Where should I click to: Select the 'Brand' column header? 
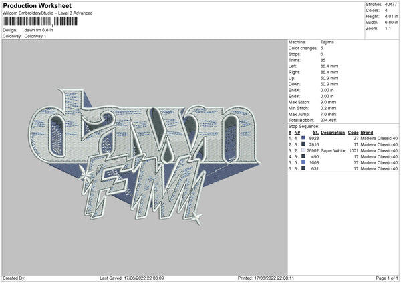point(367,133)
